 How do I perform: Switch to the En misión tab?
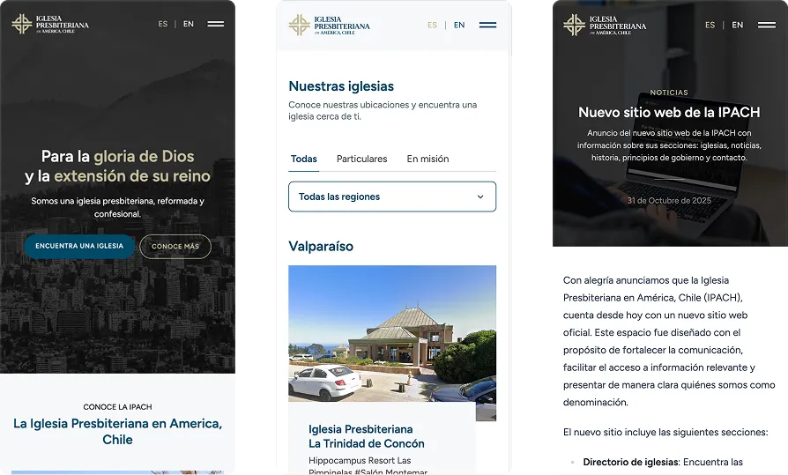coord(427,160)
